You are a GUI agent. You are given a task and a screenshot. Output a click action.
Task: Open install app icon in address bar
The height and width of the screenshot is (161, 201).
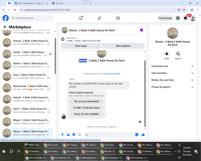[179, 10]
